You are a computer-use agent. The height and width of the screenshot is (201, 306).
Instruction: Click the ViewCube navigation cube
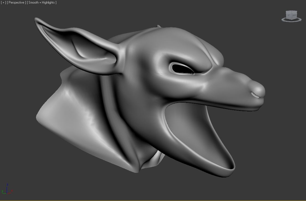tap(291, 15)
